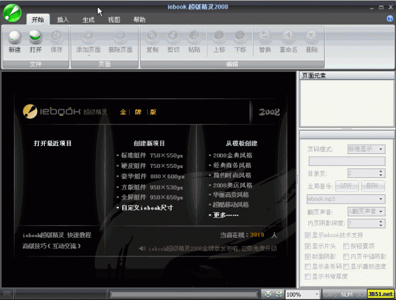The height and width of the screenshot is (300, 396).
Task: Click the second view icon beside the zoom box
Action: 279,294
